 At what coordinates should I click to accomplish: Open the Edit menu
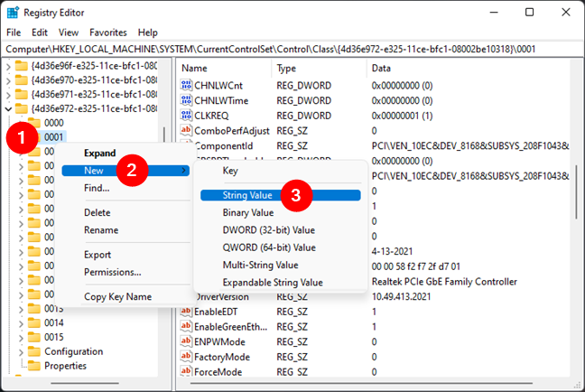[40, 33]
